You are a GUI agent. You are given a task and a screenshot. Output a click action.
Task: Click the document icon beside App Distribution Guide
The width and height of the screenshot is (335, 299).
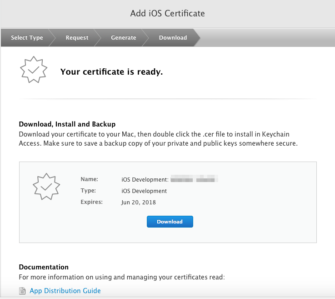tap(23, 291)
